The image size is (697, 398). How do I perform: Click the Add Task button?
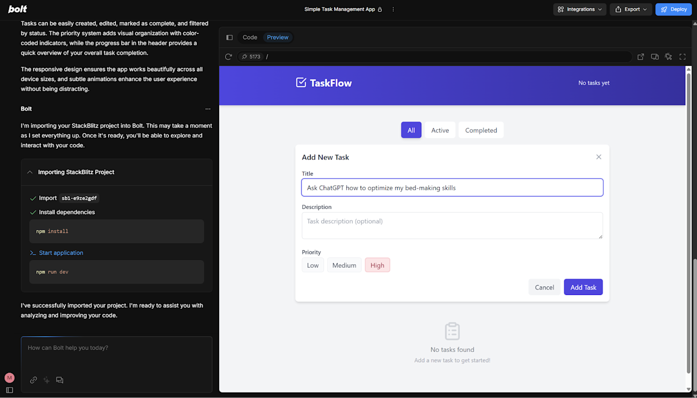(x=583, y=287)
